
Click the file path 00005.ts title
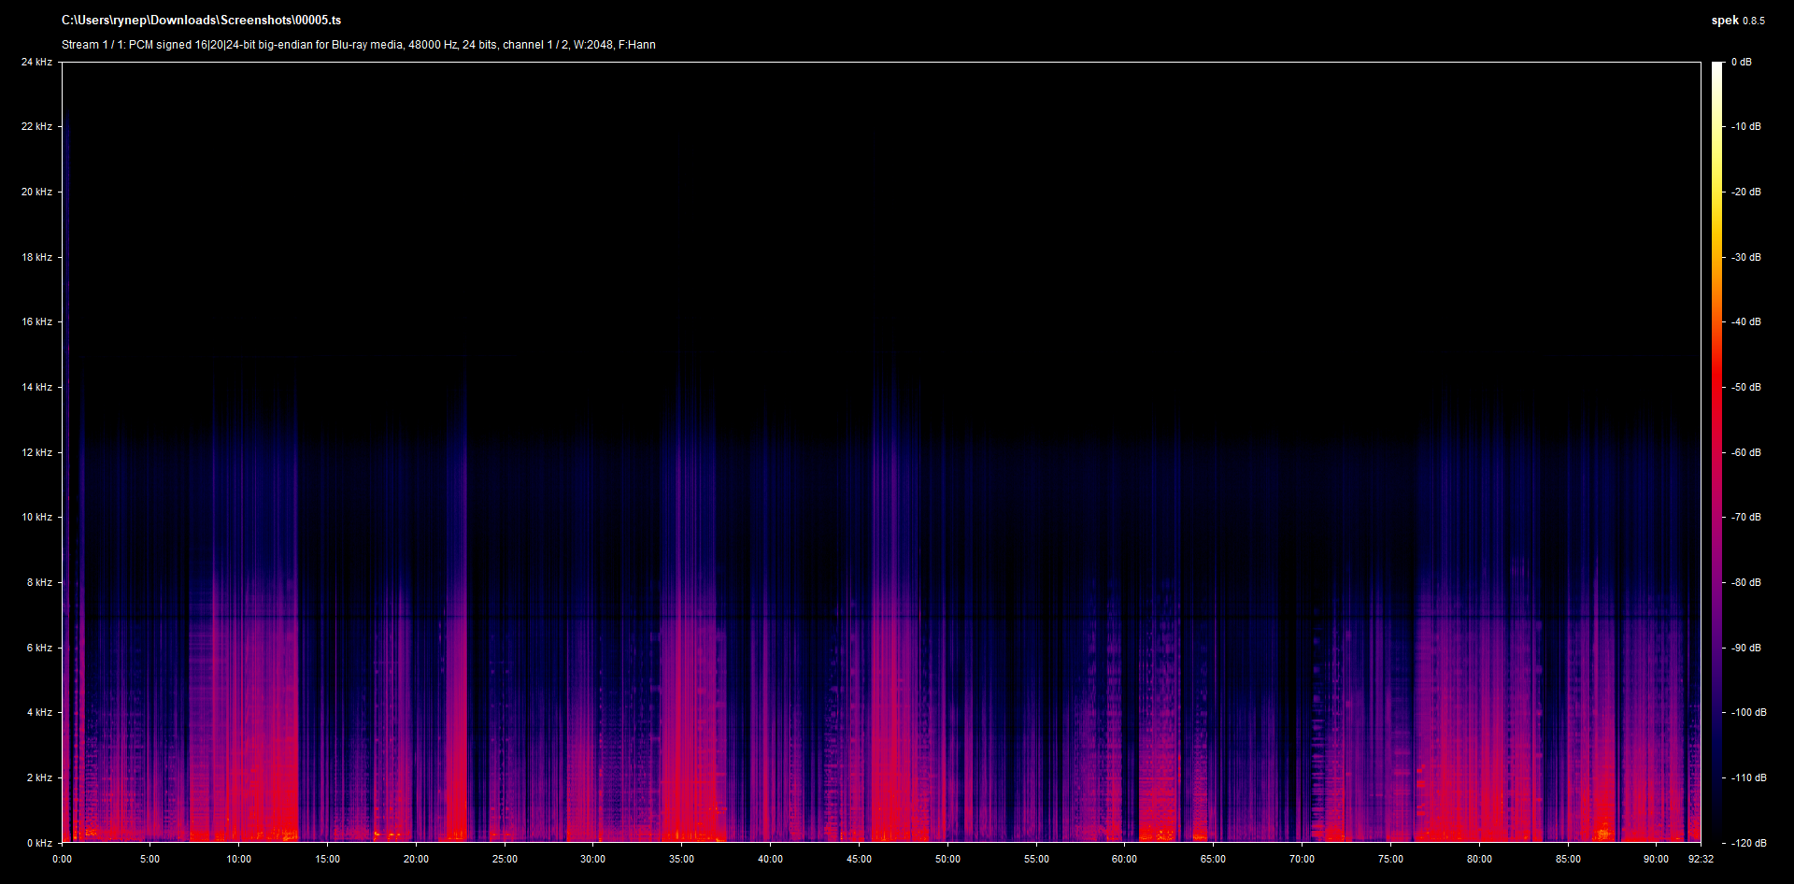pos(201,21)
